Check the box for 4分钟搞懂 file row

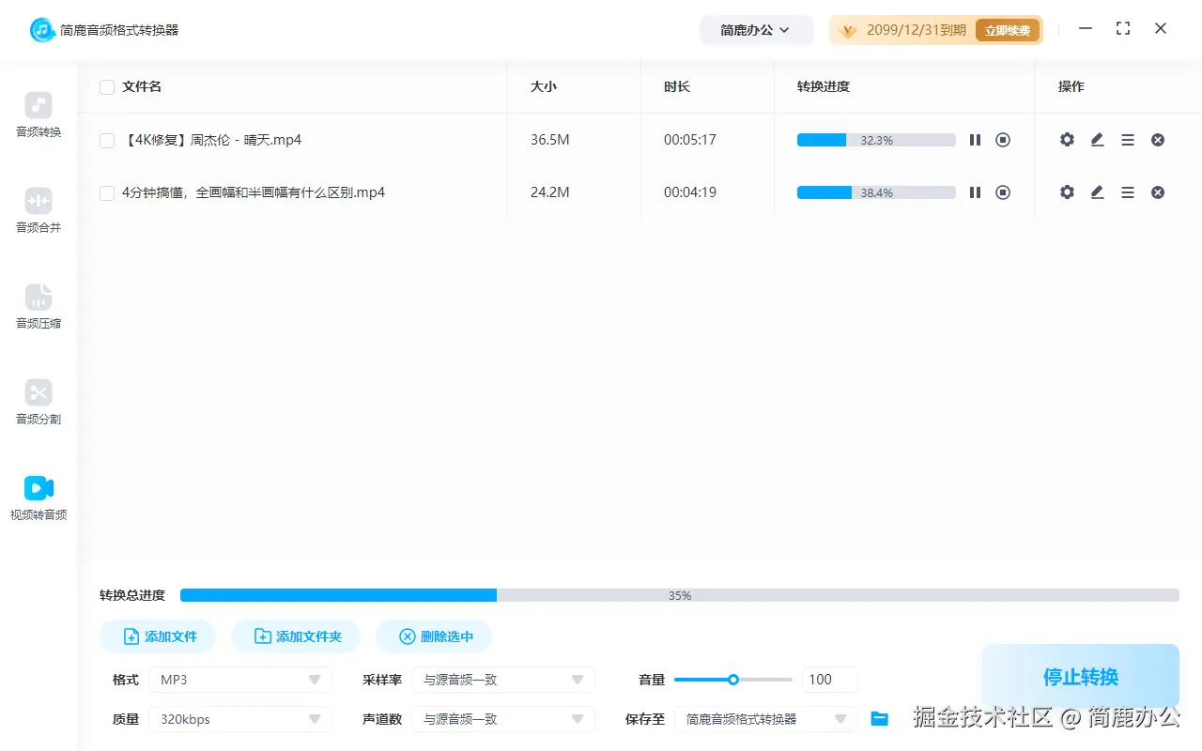107,193
